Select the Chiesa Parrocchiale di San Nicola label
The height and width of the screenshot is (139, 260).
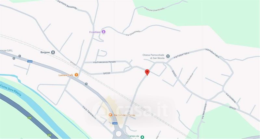tap(153, 57)
